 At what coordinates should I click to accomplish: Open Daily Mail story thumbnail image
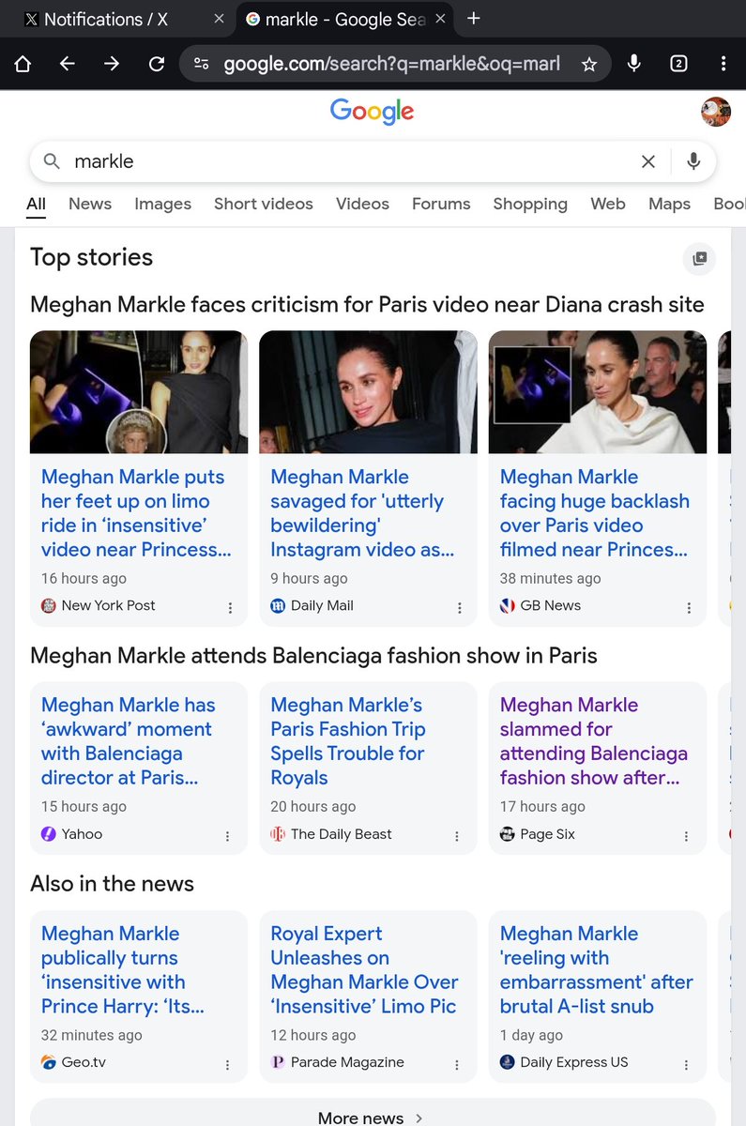pyautogui.click(x=368, y=392)
